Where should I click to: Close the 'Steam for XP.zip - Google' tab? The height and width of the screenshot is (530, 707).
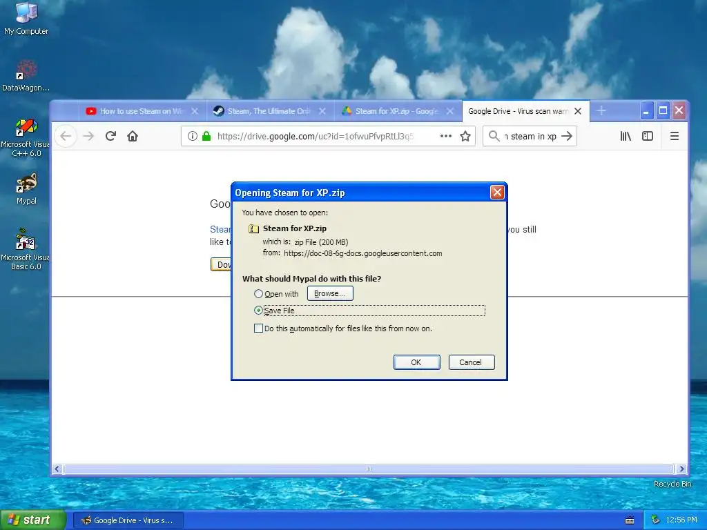coord(450,111)
